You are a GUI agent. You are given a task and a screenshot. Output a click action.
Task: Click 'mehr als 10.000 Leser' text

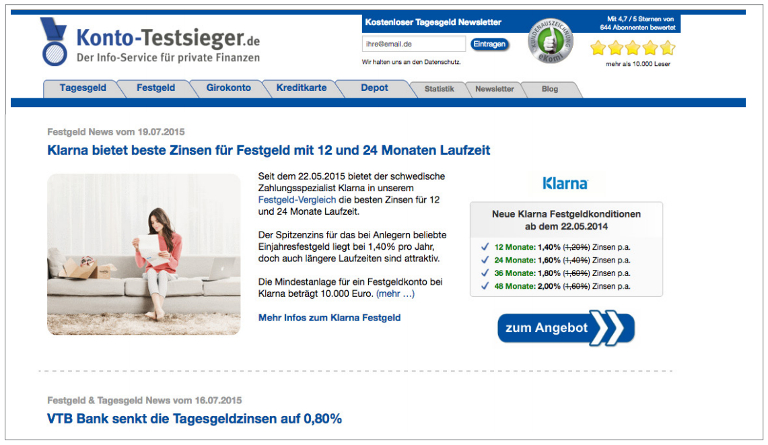point(638,64)
